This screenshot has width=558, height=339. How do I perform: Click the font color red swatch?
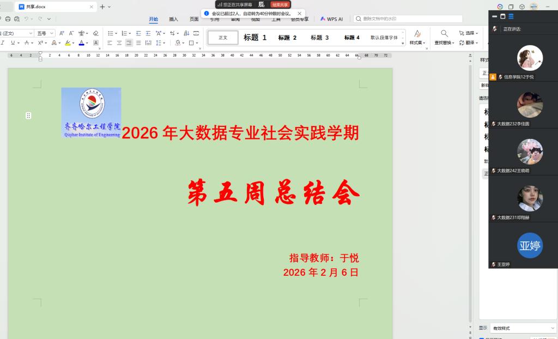(x=81, y=43)
